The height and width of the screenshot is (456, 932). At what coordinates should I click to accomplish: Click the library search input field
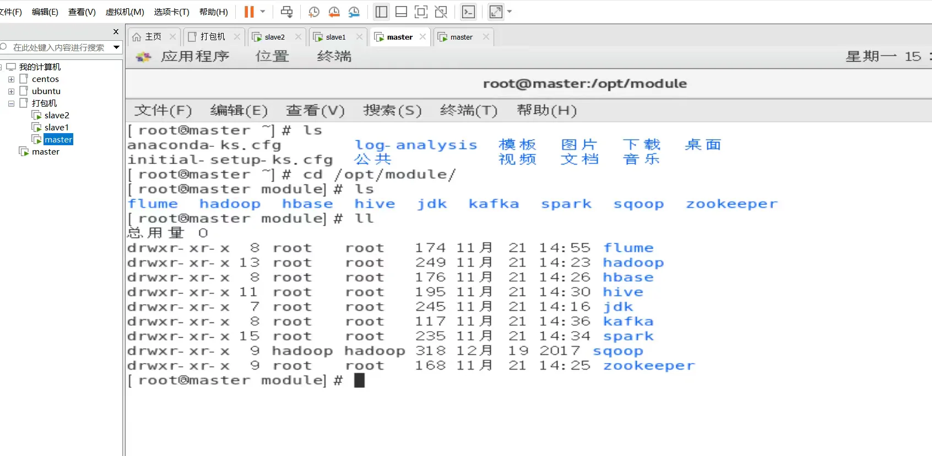click(58, 47)
